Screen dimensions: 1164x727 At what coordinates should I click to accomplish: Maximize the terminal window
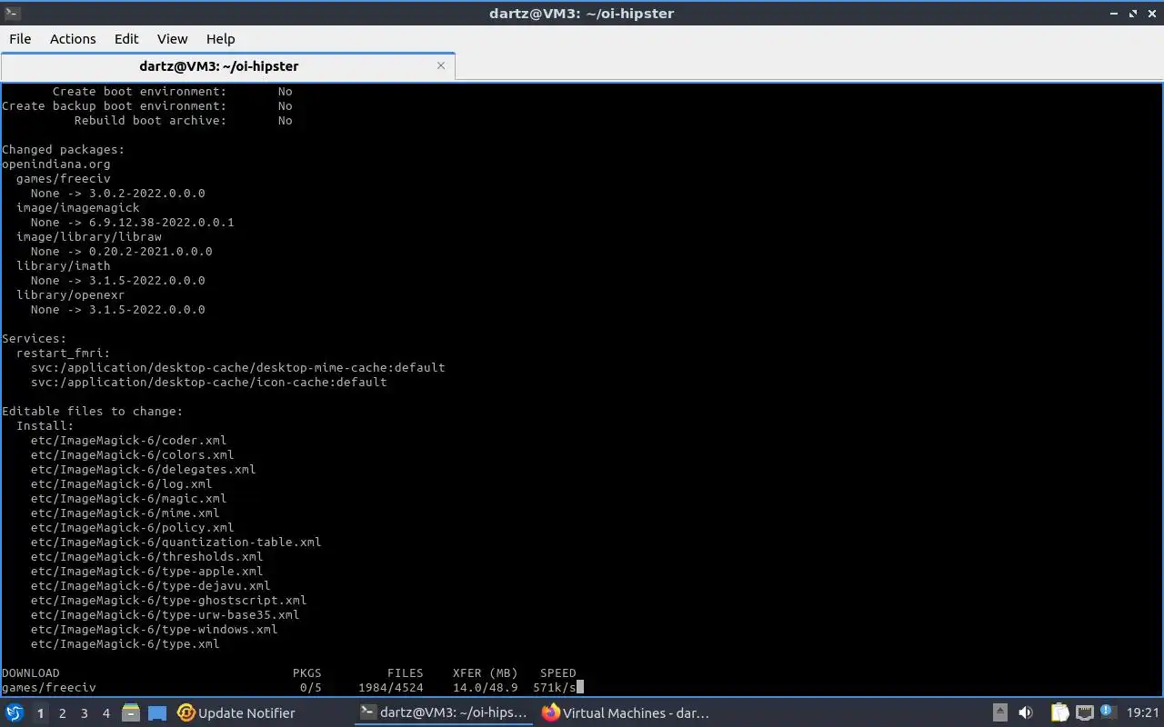coord(1133,14)
